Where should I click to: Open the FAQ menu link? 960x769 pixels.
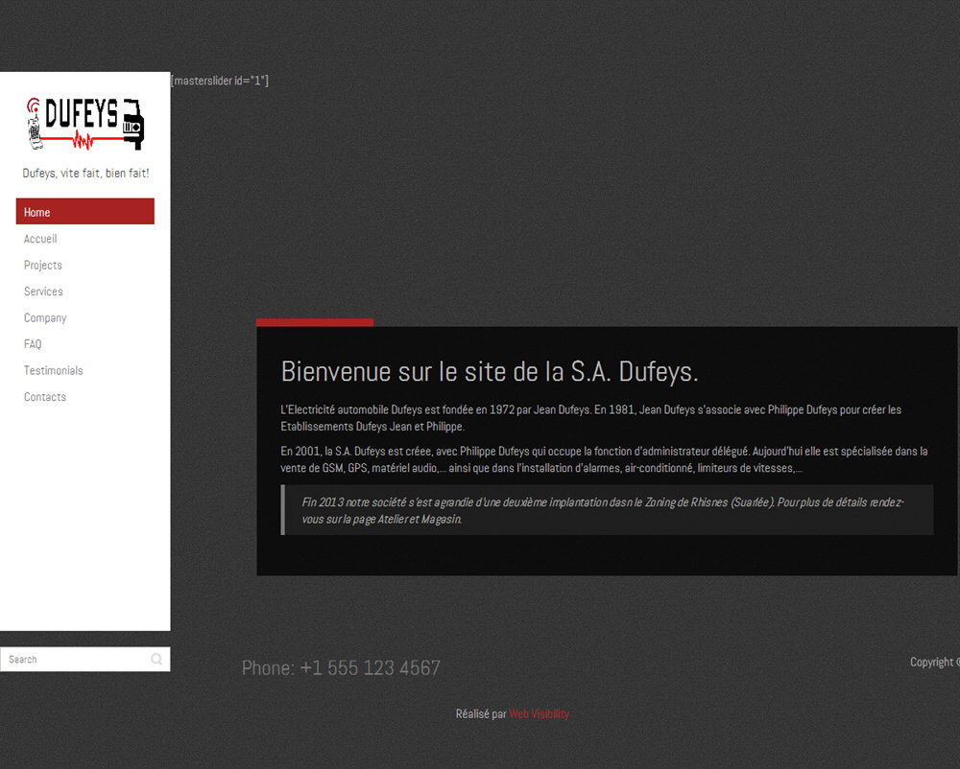[33, 344]
